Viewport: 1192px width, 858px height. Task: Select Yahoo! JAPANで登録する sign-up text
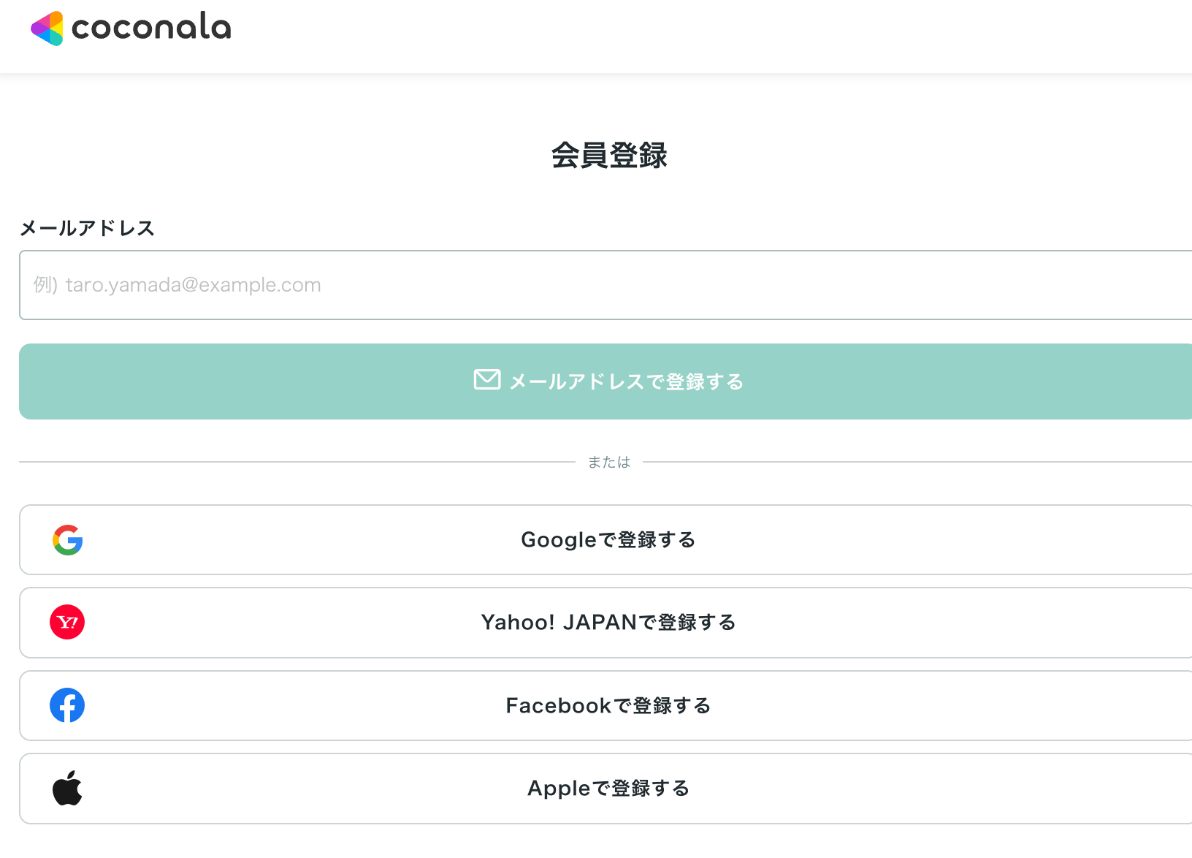608,623
